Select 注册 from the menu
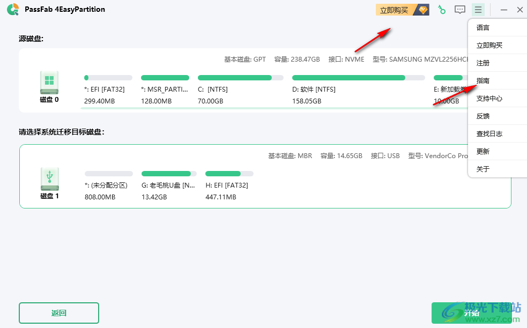 click(x=483, y=62)
